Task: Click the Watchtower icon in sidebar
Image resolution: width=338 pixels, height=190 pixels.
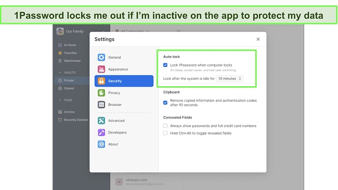Action: pos(60,61)
